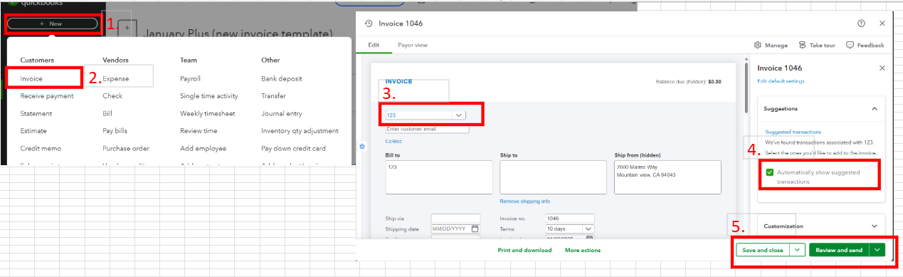Viewport: 903px width, 277px height.
Task: Click the Ship from address box
Action: pos(667,177)
